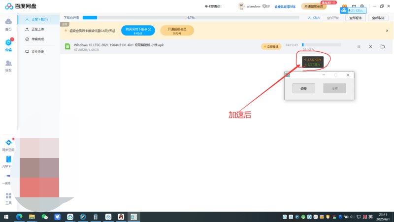This screenshot has height=222, width=394.
Task: Open the settings gear icon in header
Action: click(361, 6)
